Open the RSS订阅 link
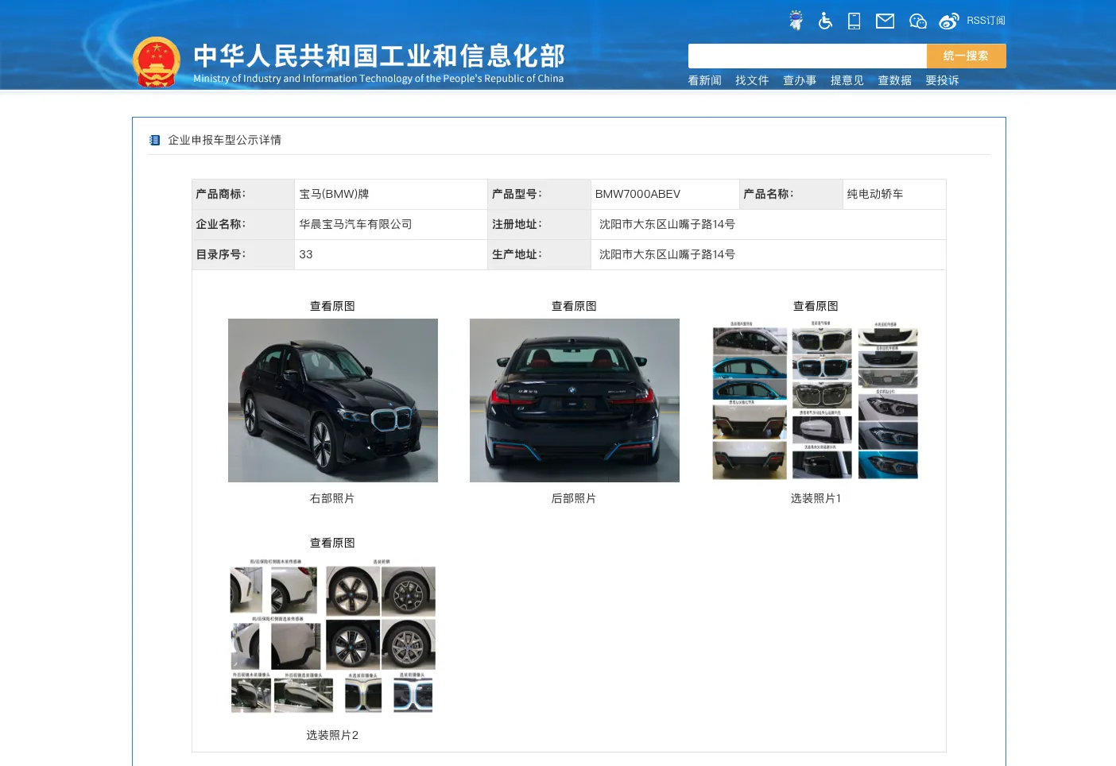 tap(986, 21)
